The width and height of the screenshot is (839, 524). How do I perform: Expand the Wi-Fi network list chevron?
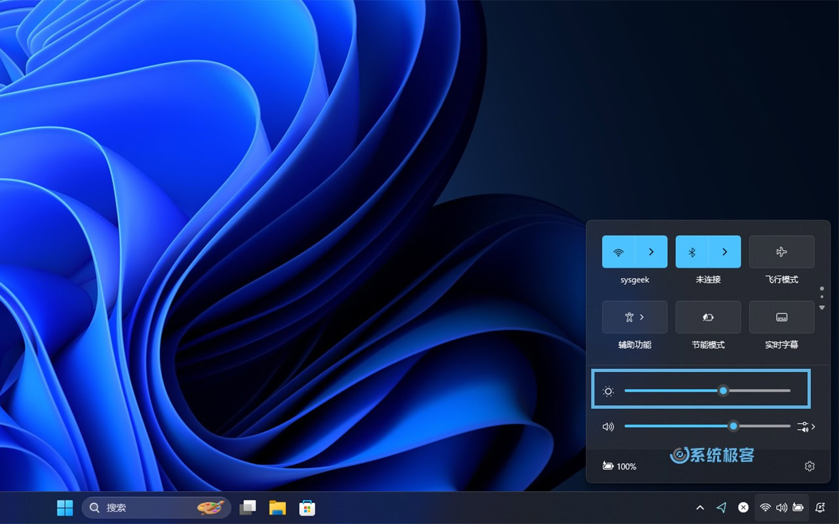[x=652, y=252]
